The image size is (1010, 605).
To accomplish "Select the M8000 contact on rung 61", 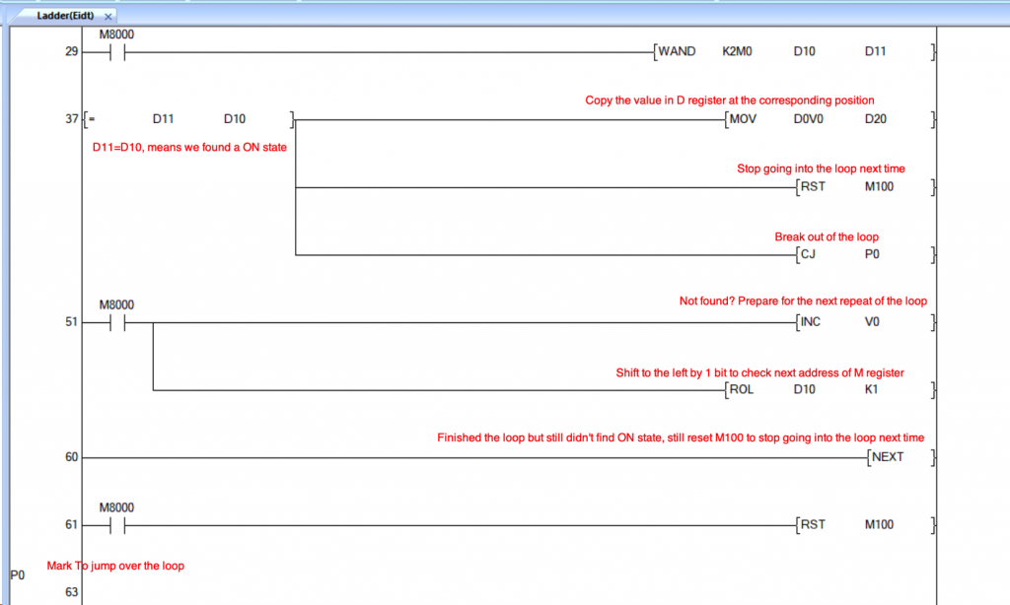I will [117, 524].
